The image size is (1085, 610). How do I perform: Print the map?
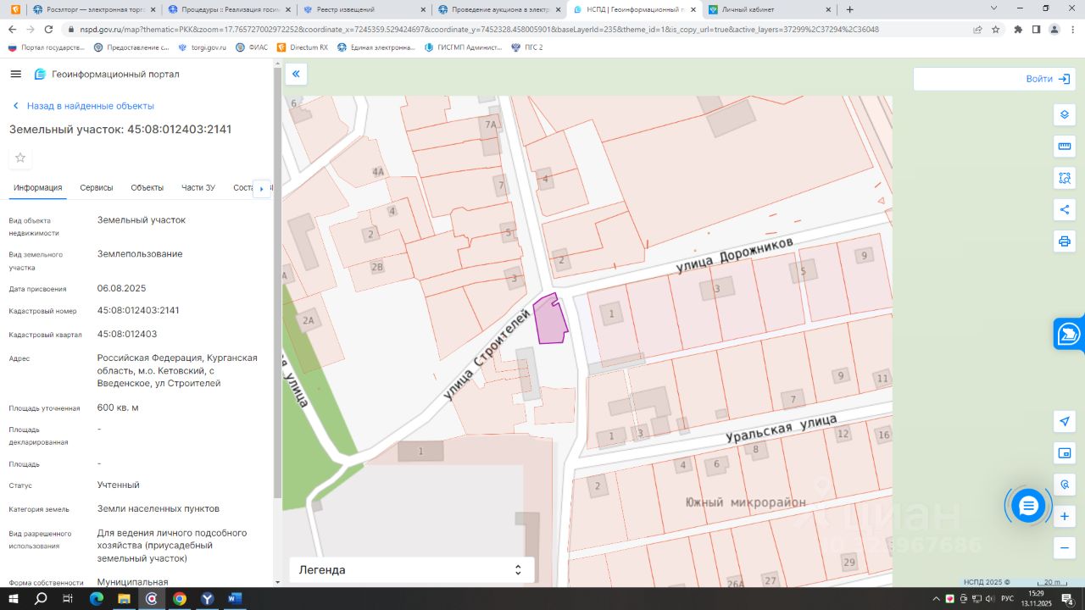[1065, 241]
